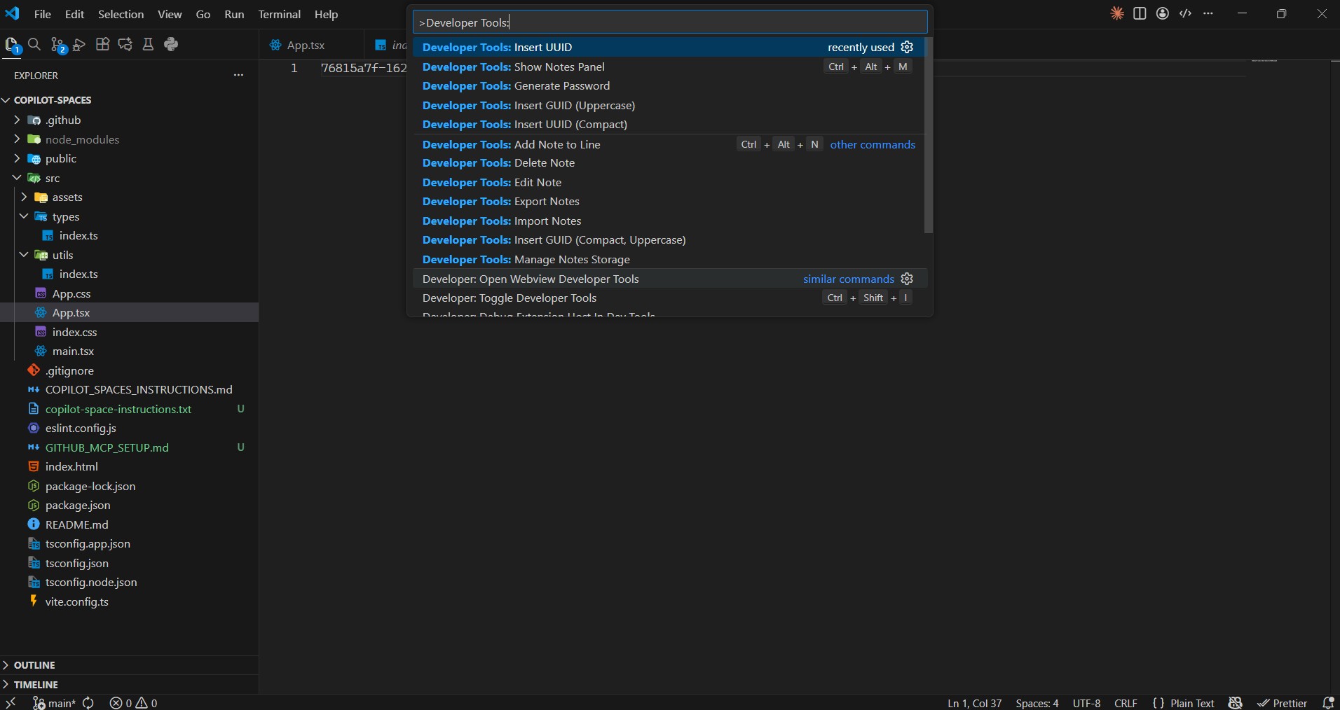Open the Extensions view icon

click(102, 44)
